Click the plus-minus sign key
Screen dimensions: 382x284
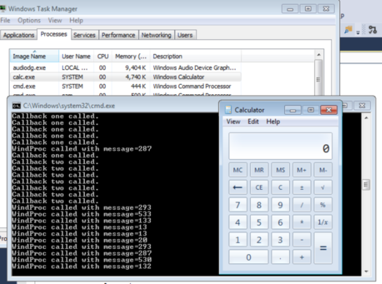(302, 188)
